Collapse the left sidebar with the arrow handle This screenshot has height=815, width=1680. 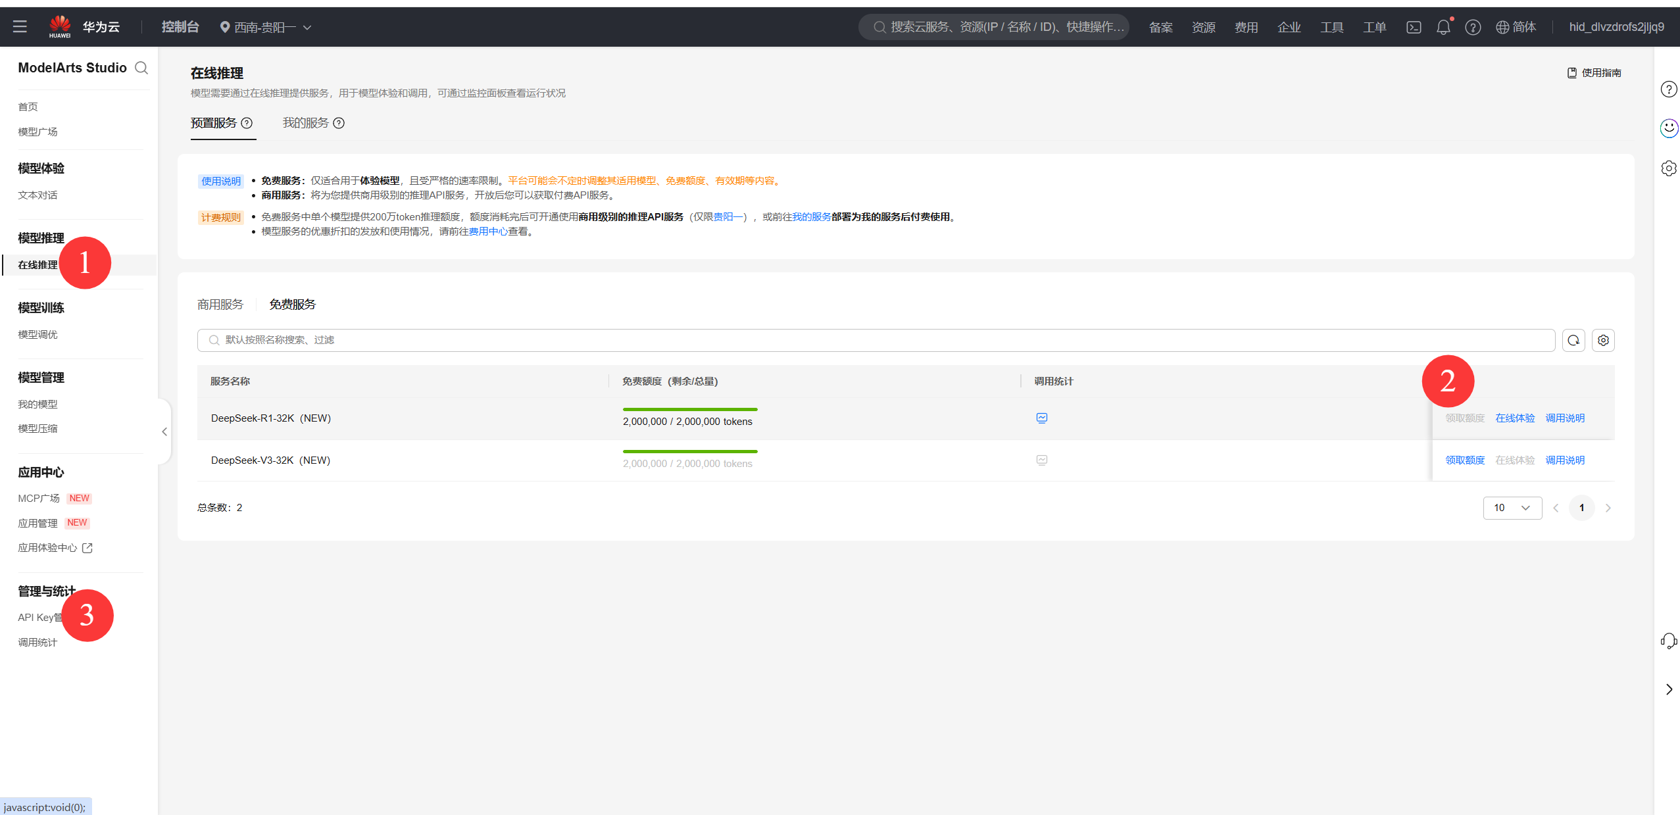coord(164,432)
